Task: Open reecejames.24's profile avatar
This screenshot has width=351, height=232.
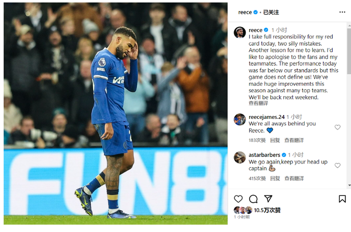Action: point(240,119)
